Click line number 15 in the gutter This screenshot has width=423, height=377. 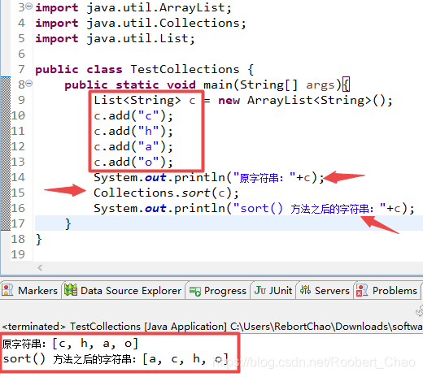[x=18, y=193]
